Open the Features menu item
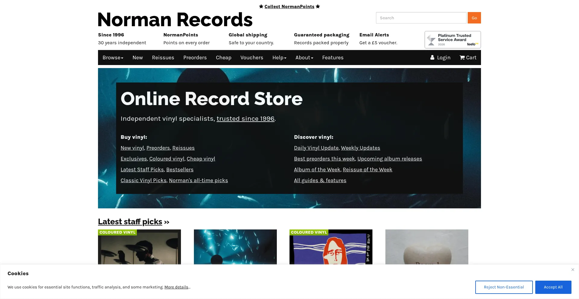The image size is (579, 299). pyautogui.click(x=333, y=58)
